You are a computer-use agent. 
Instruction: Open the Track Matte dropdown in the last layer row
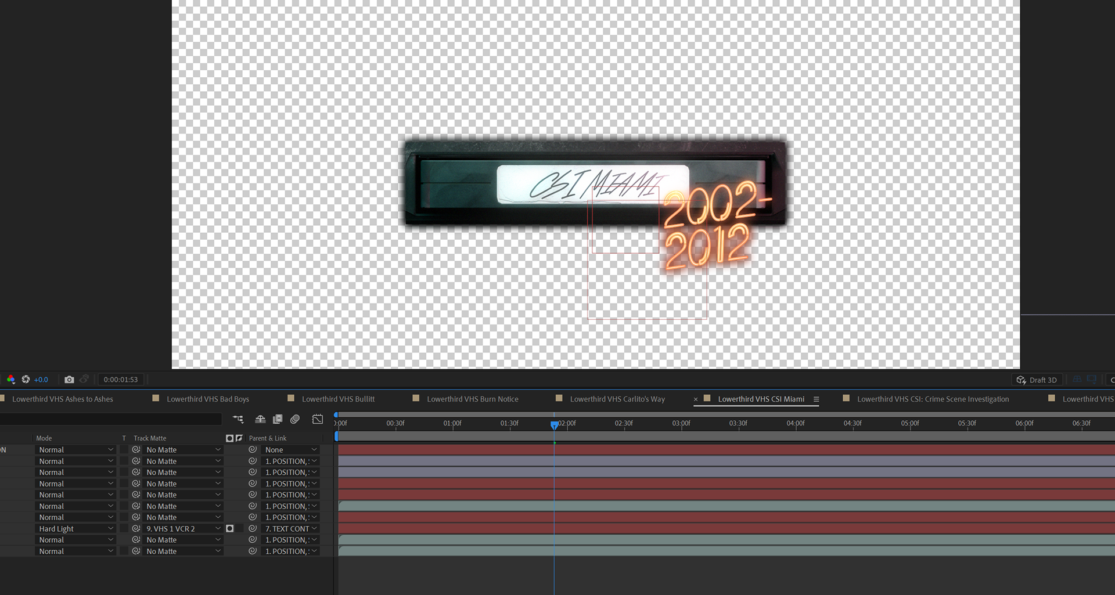point(183,551)
